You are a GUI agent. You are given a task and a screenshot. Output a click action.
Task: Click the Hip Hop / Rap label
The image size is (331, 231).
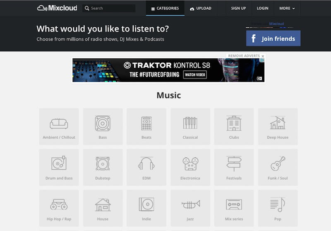[x=59, y=219]
